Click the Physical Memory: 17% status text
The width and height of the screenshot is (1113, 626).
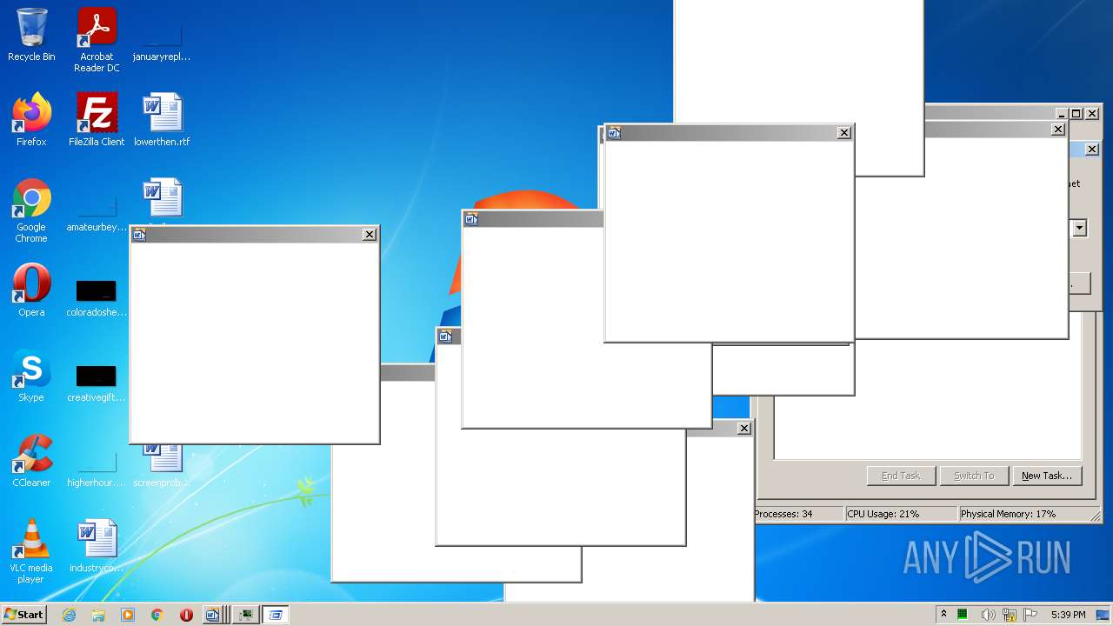point(1009,514)
